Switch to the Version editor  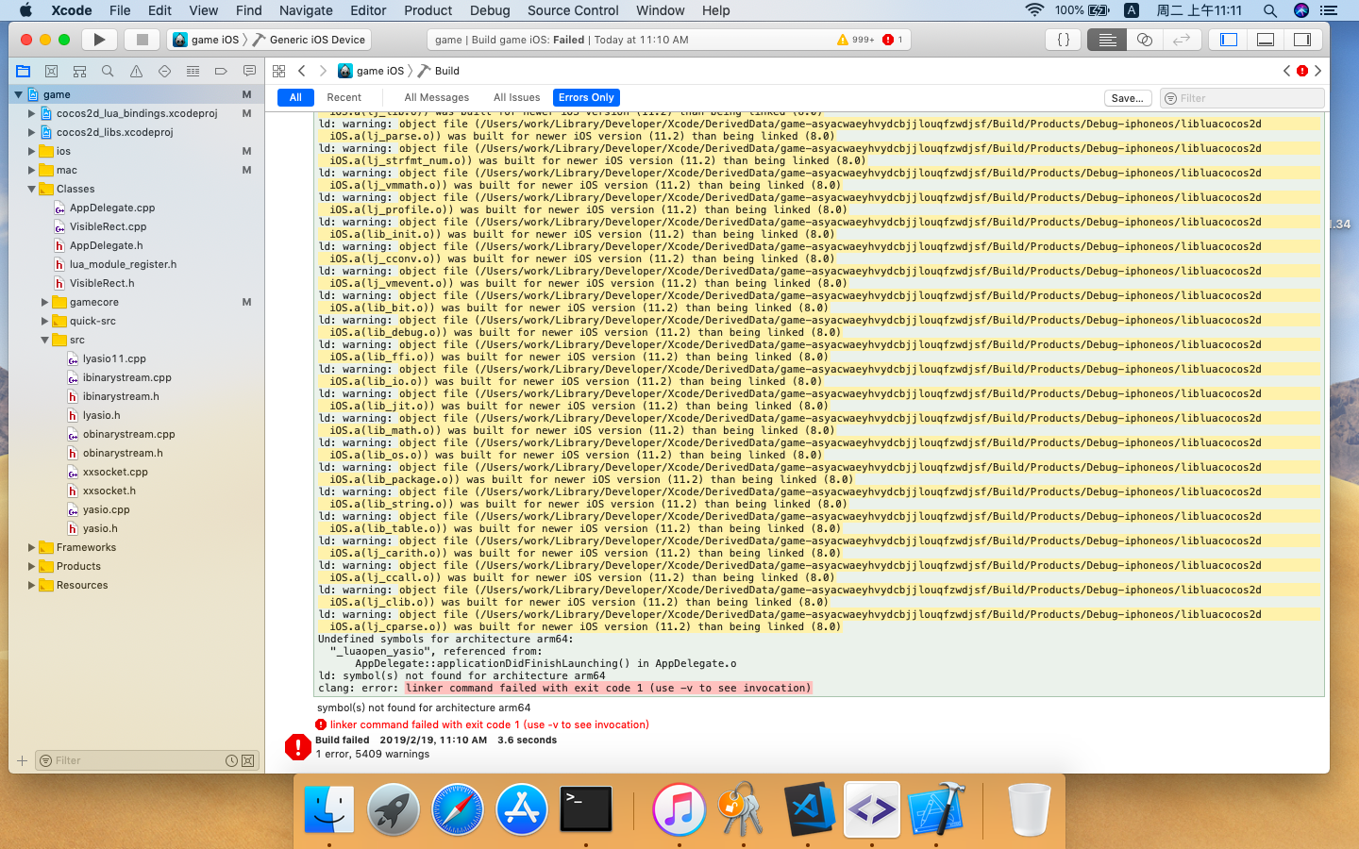(1182, 40)
